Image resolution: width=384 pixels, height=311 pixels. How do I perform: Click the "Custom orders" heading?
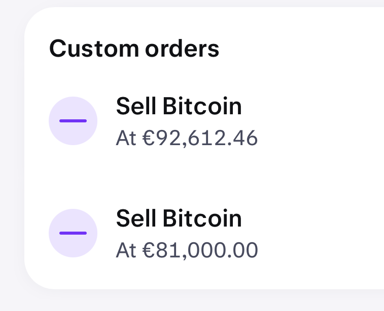(x=134, y=49)
